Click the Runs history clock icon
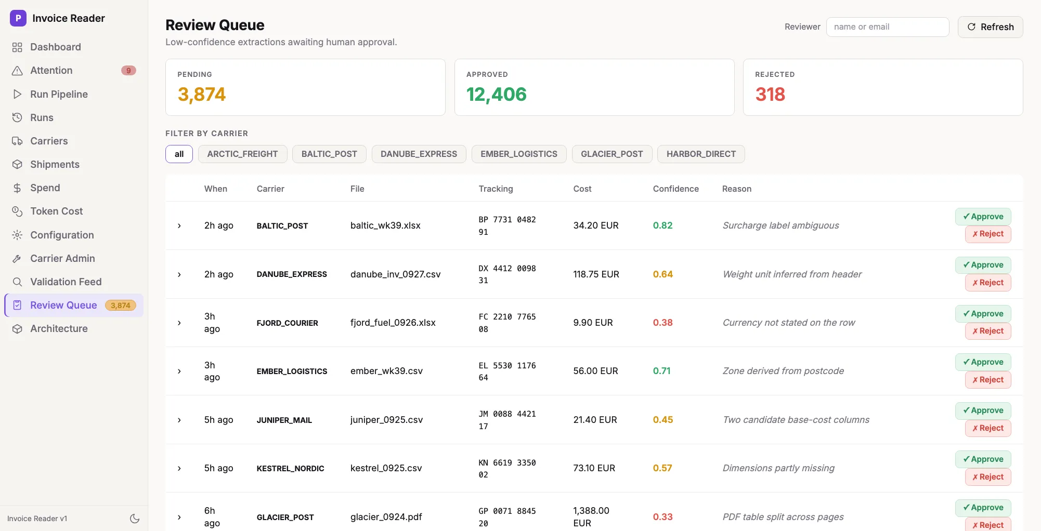The image size is (1041, 531). point(17,117)
